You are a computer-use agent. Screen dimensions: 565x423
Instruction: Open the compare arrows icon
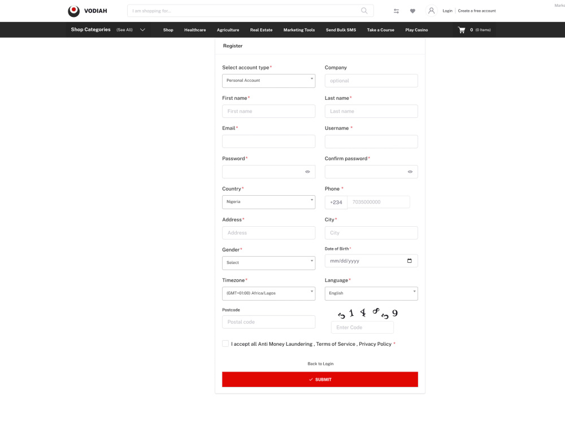click(397, 11)
